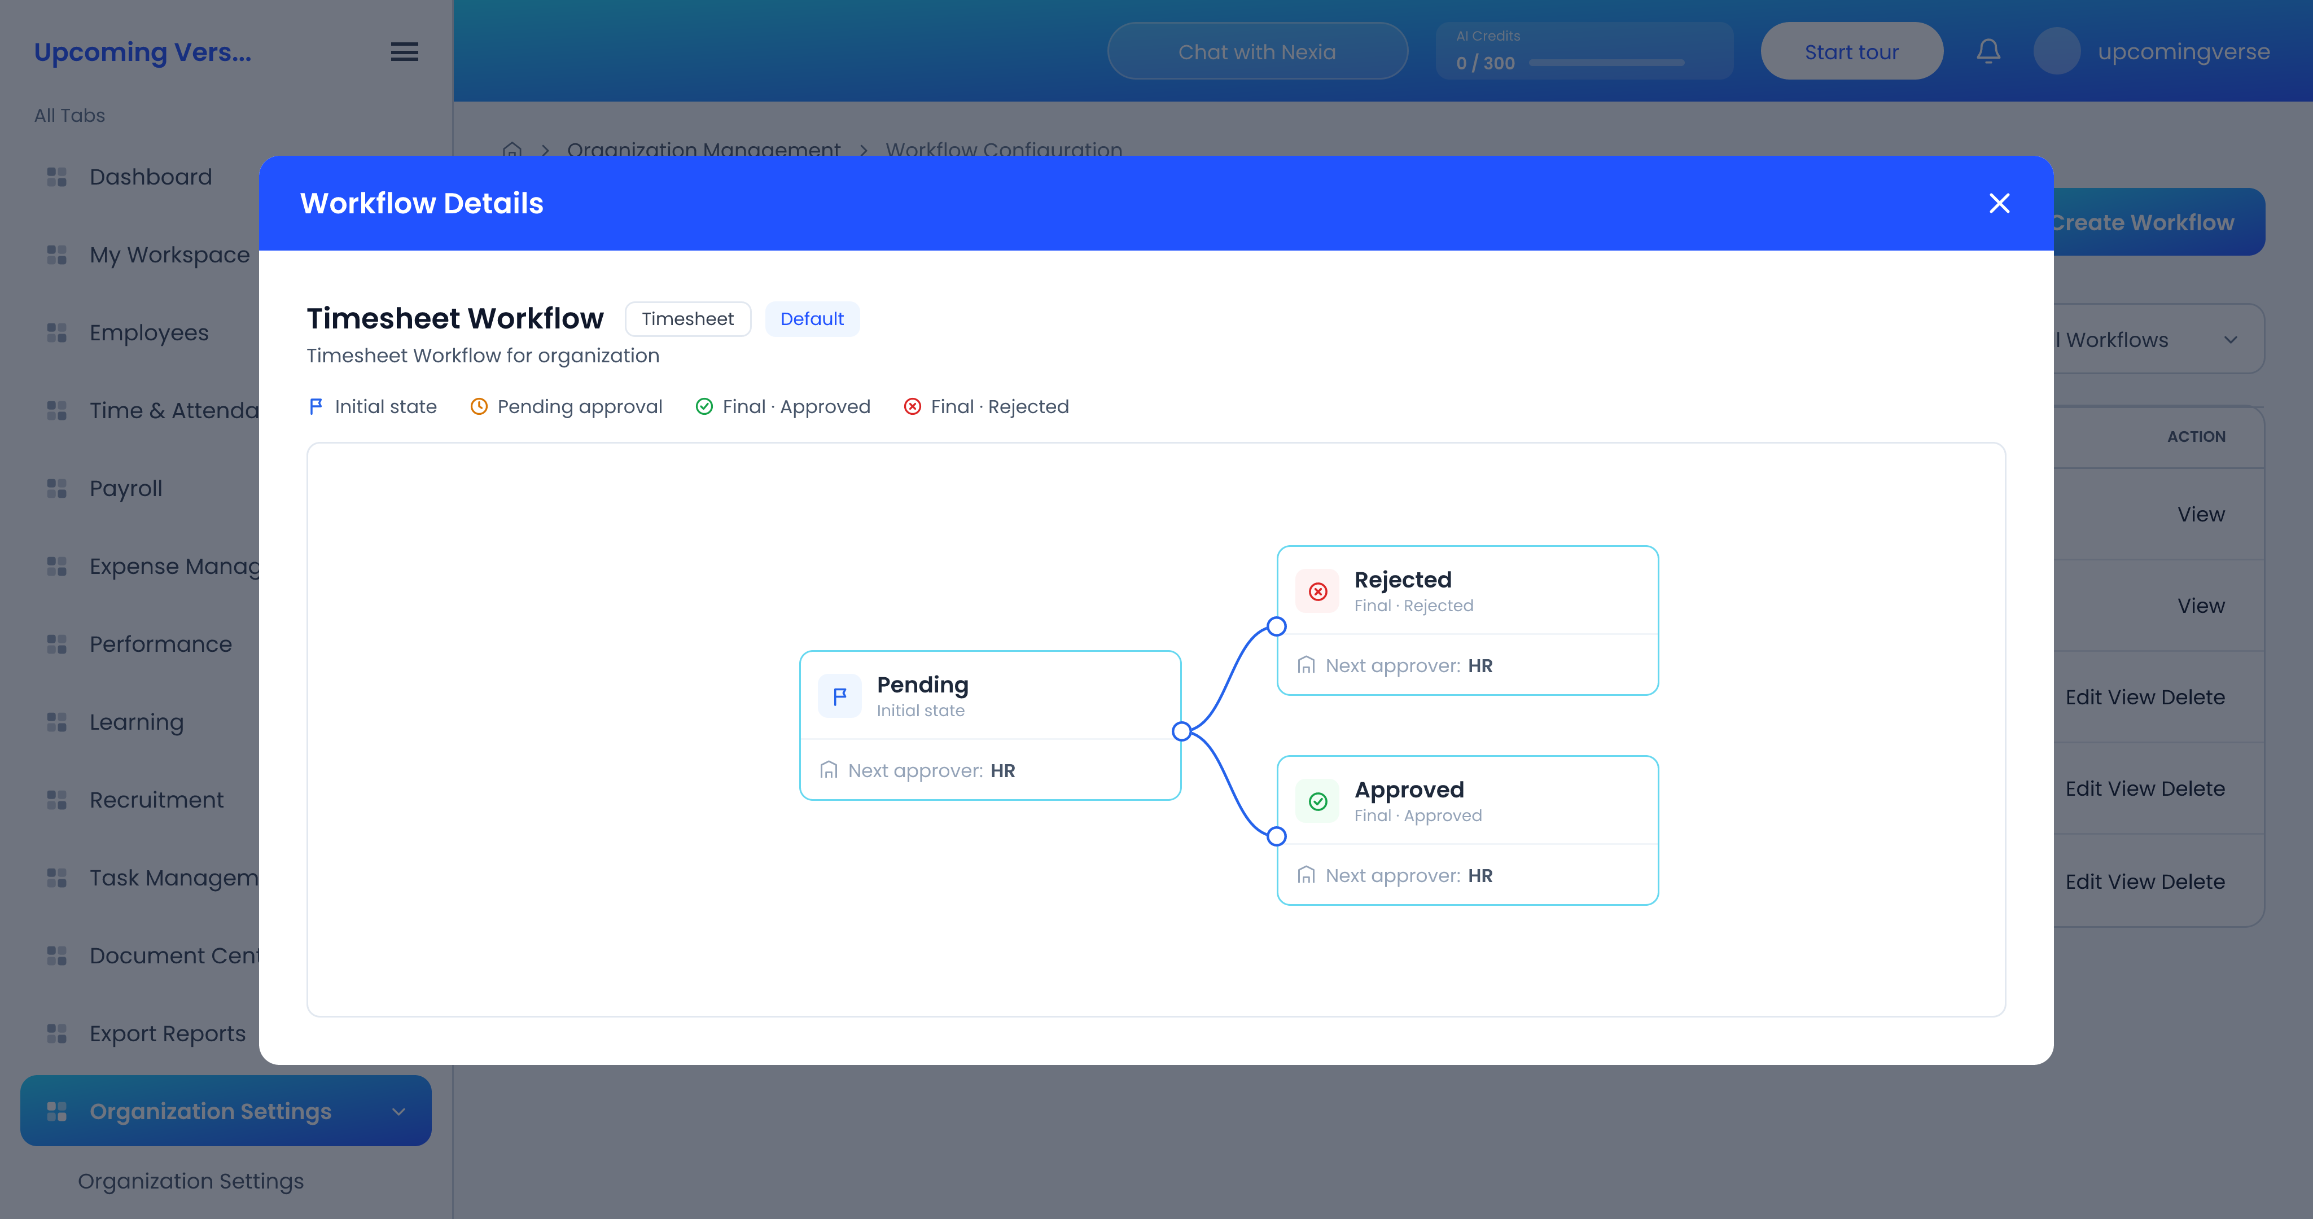This screenshot has width=2313, height=1219.
Task: Click the Chat with Nexia button
Action: tap(1257, 51)
